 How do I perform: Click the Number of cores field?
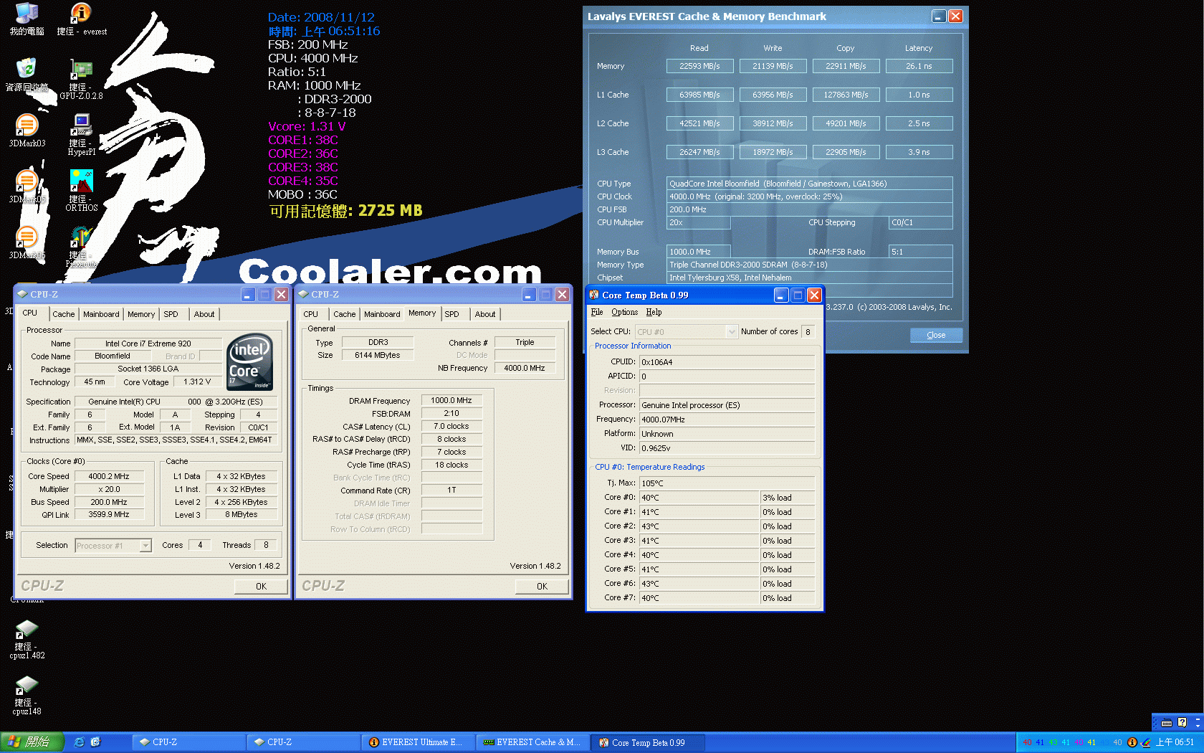pos(808,332)
